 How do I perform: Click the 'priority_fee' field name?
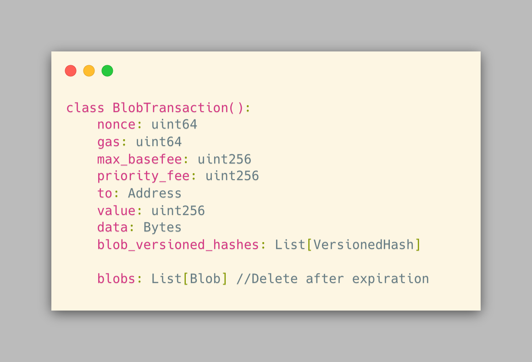click(143, 176)
